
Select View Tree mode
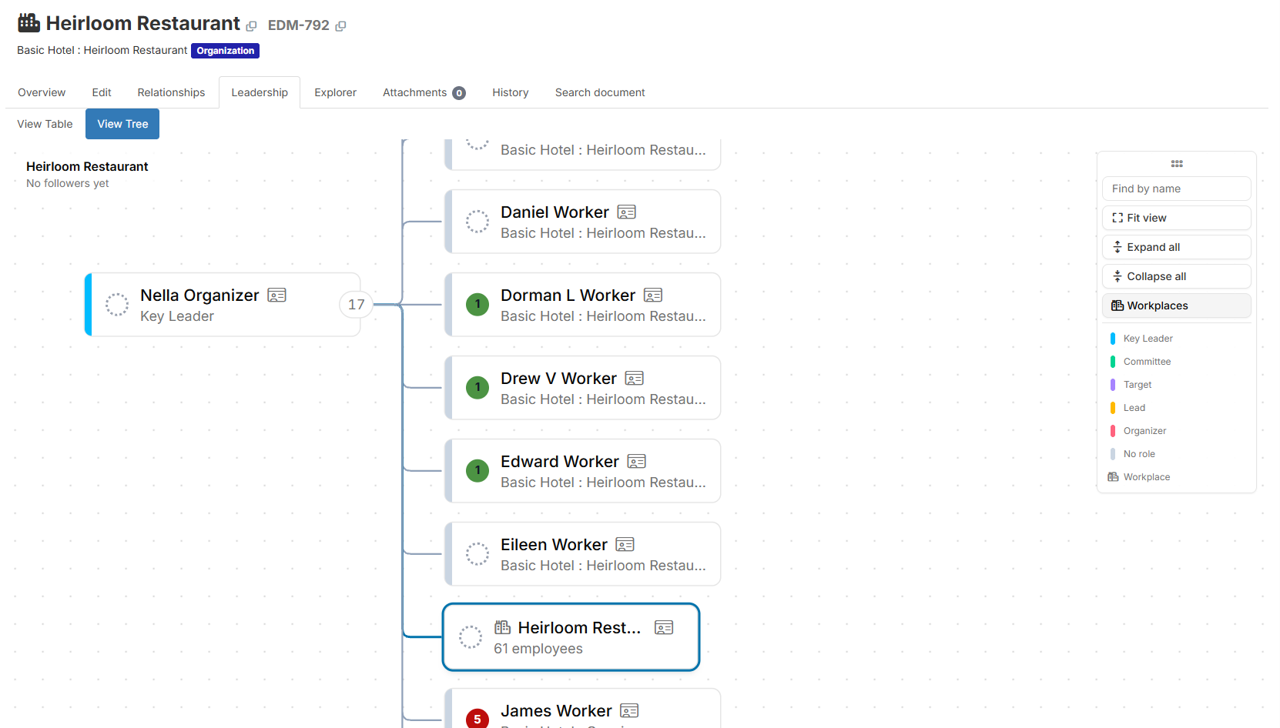pos(122,124)
